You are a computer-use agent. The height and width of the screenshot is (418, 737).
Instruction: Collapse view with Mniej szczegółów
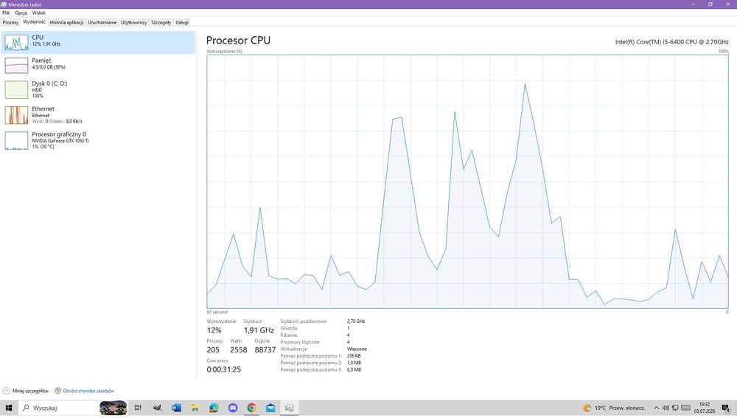26,391
